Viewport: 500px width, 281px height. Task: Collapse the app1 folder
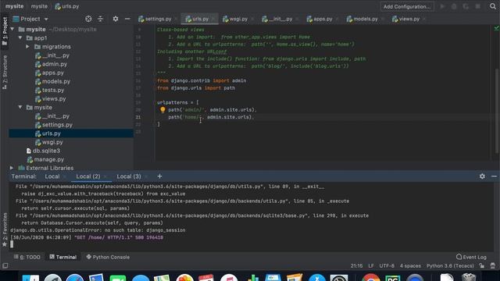click(20, 38)
